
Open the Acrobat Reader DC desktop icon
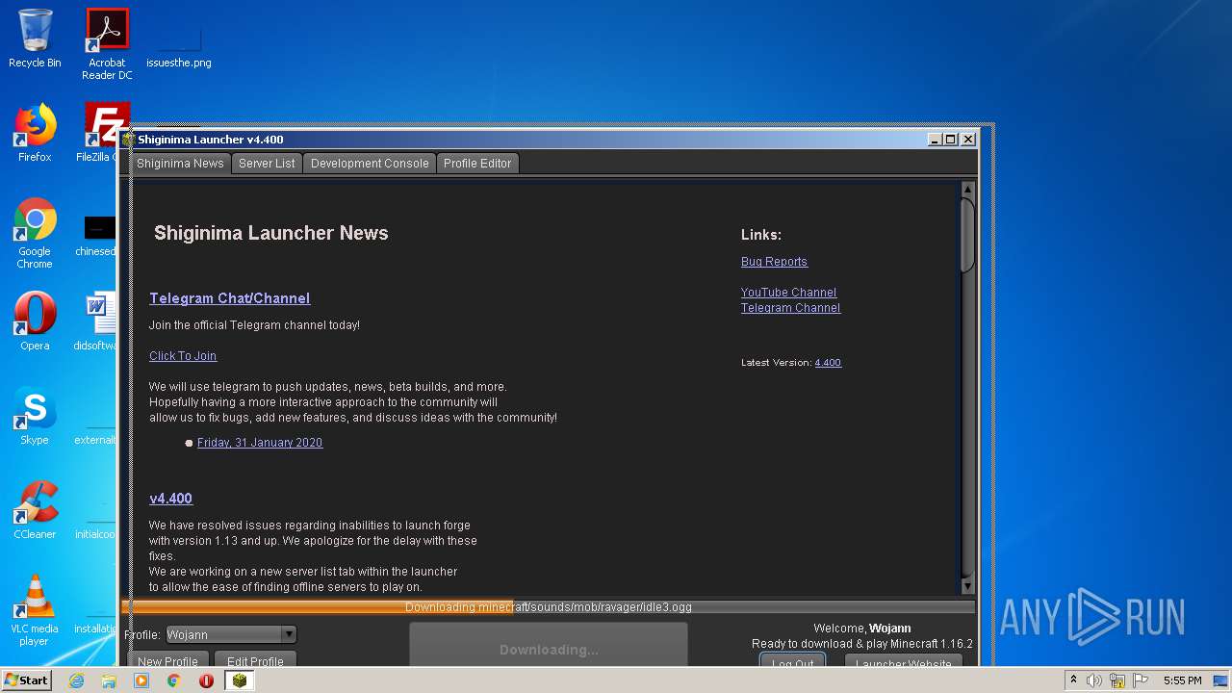[107, 44]
